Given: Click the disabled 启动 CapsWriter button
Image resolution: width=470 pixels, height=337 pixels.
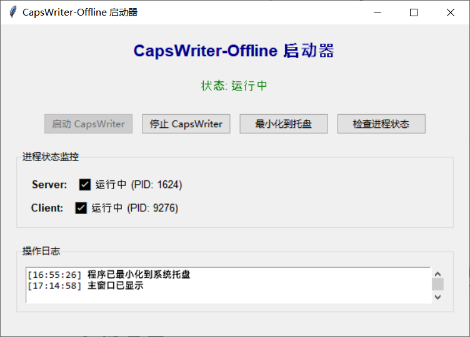Looking at the screenshot, I should [x=88, y=124].
